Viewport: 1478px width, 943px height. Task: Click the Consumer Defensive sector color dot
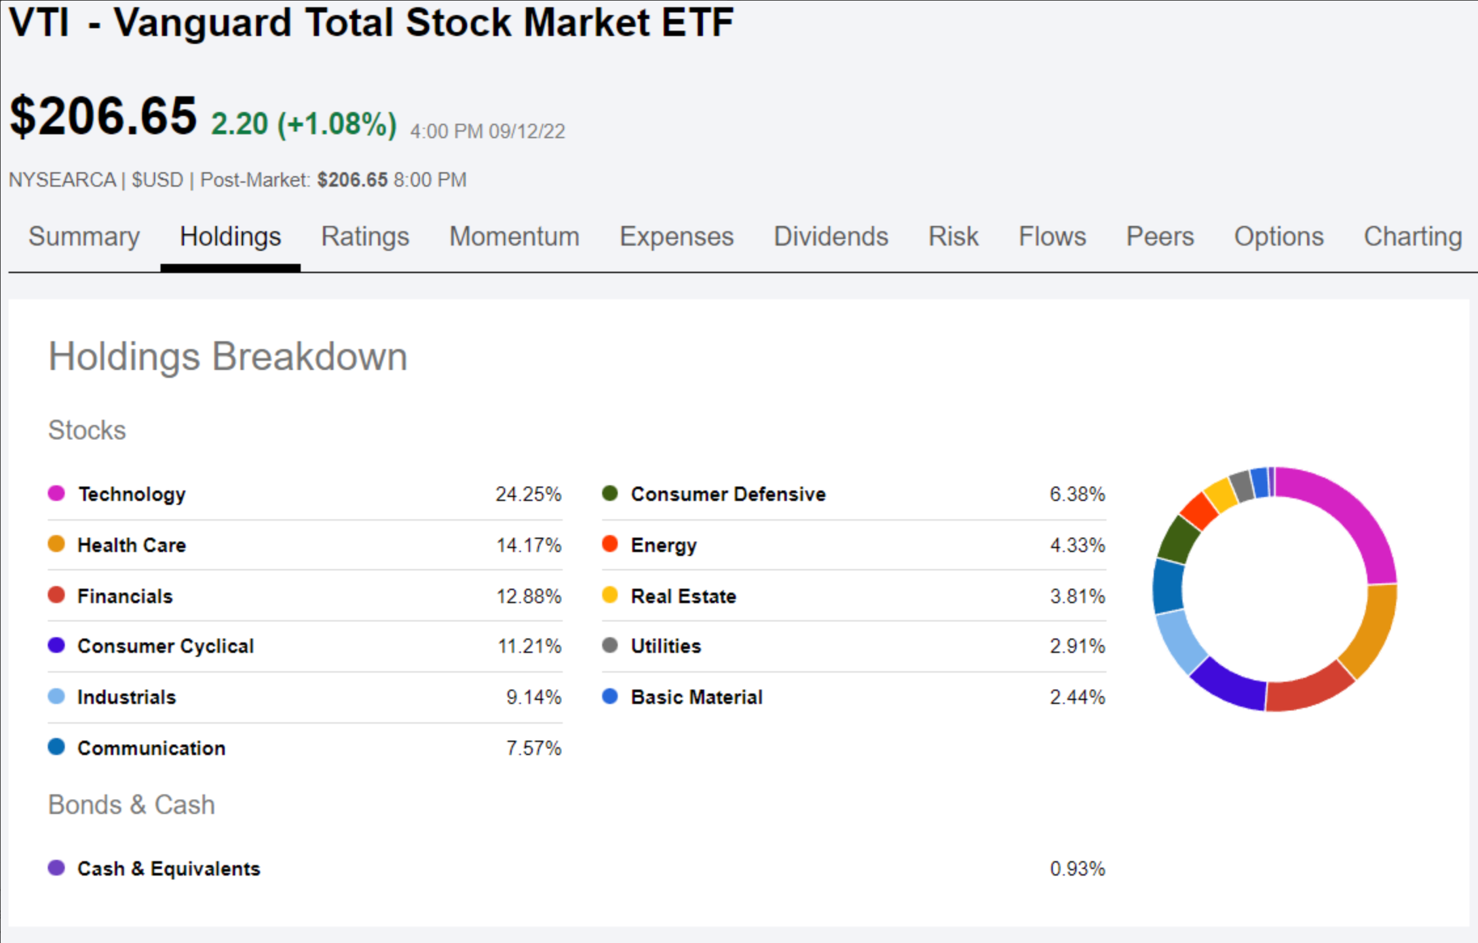click(x=609, y=493)
